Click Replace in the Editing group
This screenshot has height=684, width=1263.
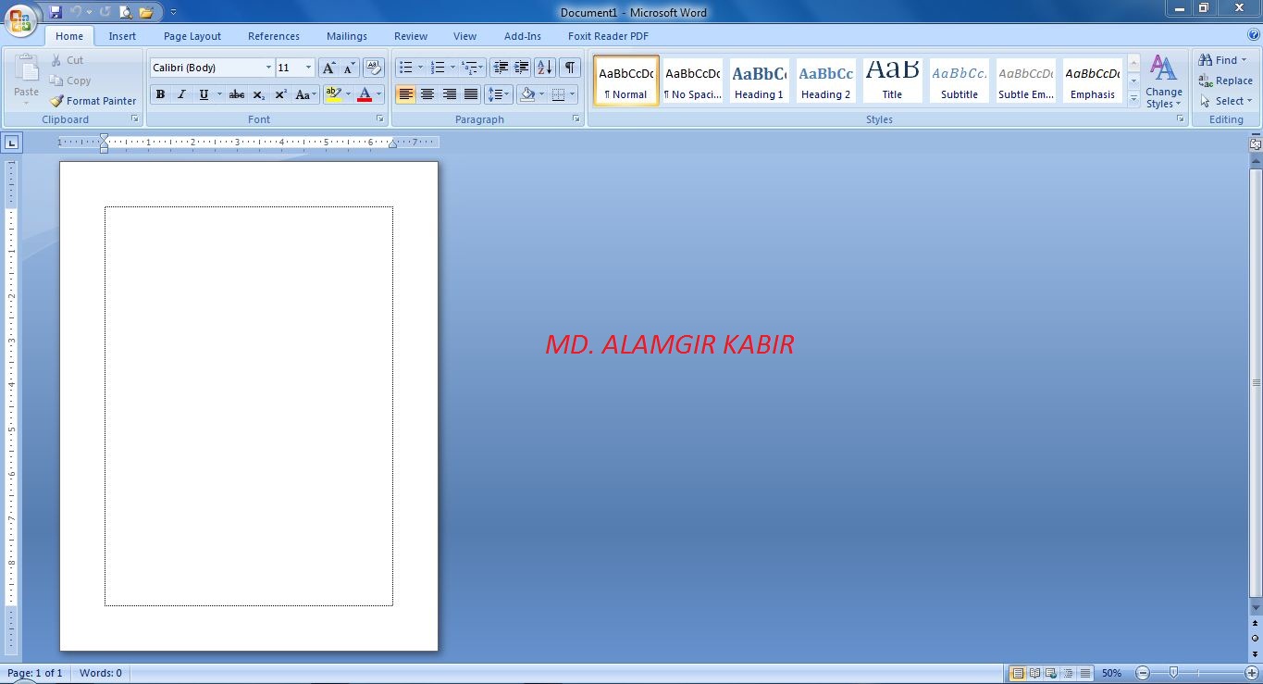click(1226, 81)
